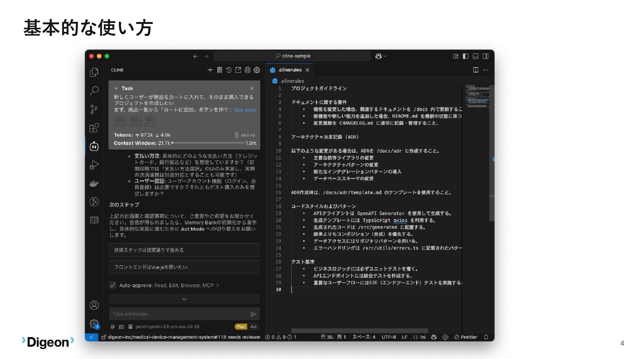The width and height of the screenshot is (639, 359).
Task: Change UTF-8 encoding in status bar
Action: click(389, 337)
